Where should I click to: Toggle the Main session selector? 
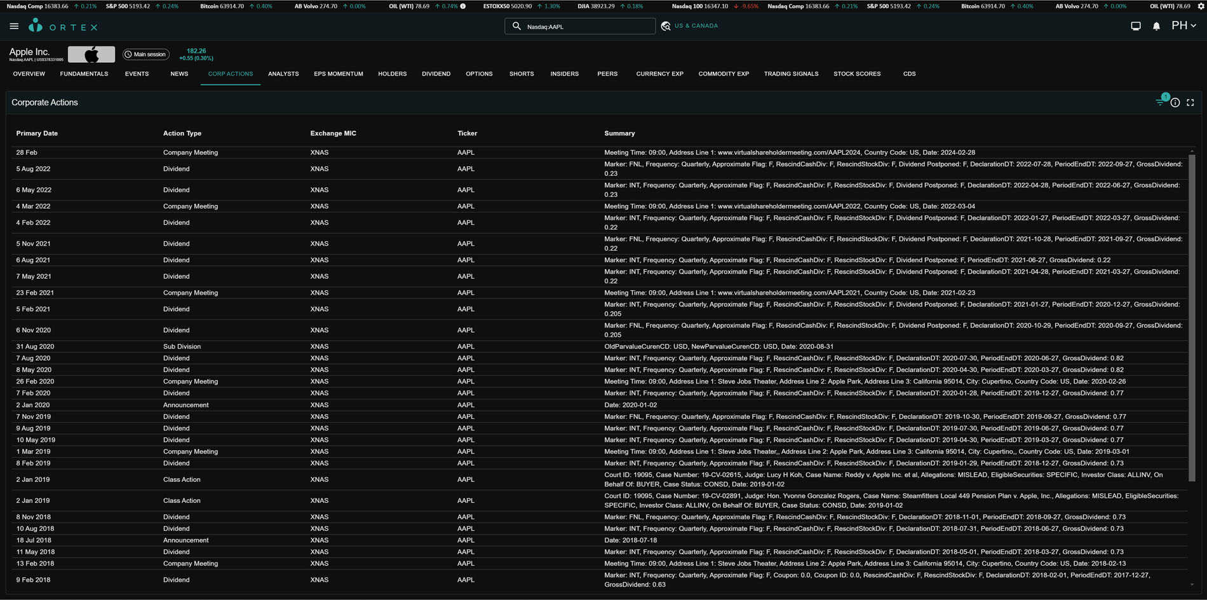coord(146,55)
